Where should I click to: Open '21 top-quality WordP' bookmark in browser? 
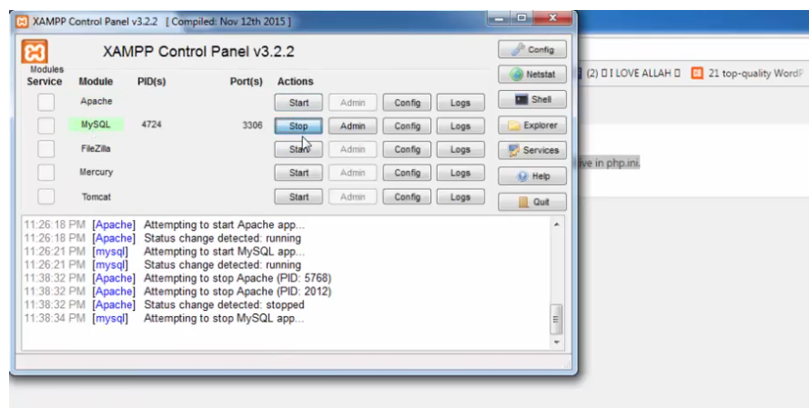point(748,74)
